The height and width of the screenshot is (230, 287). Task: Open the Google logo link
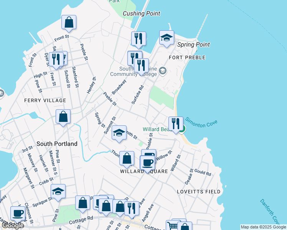(13, 225)
